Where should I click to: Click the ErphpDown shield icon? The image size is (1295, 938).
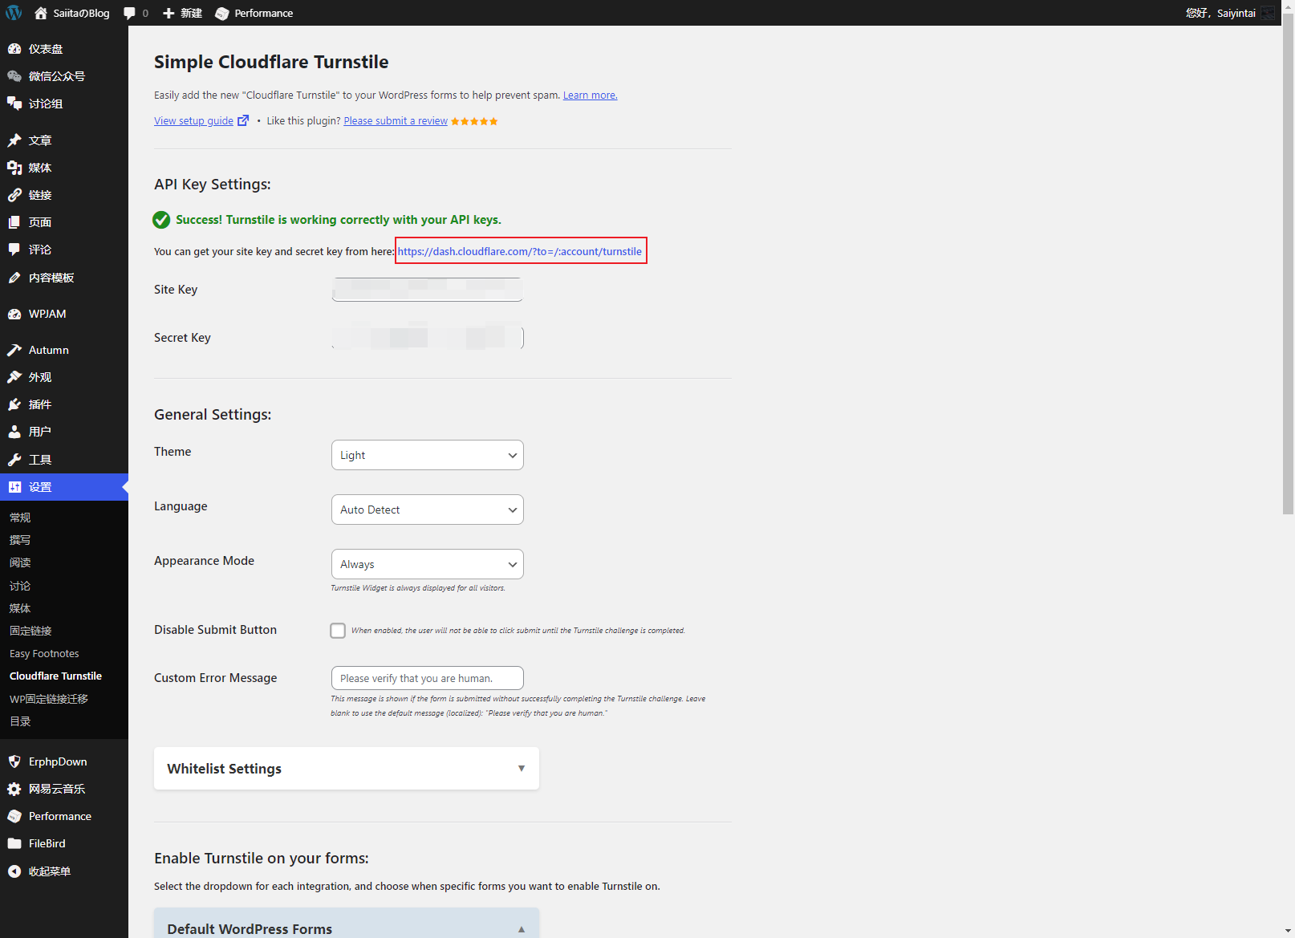(14, 761)
